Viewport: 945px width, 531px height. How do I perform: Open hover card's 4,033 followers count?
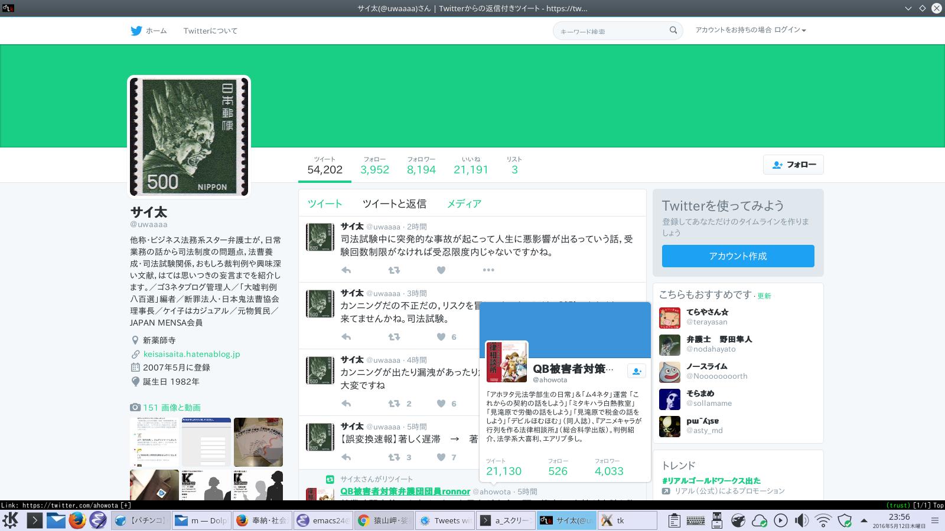pos(609,467)
